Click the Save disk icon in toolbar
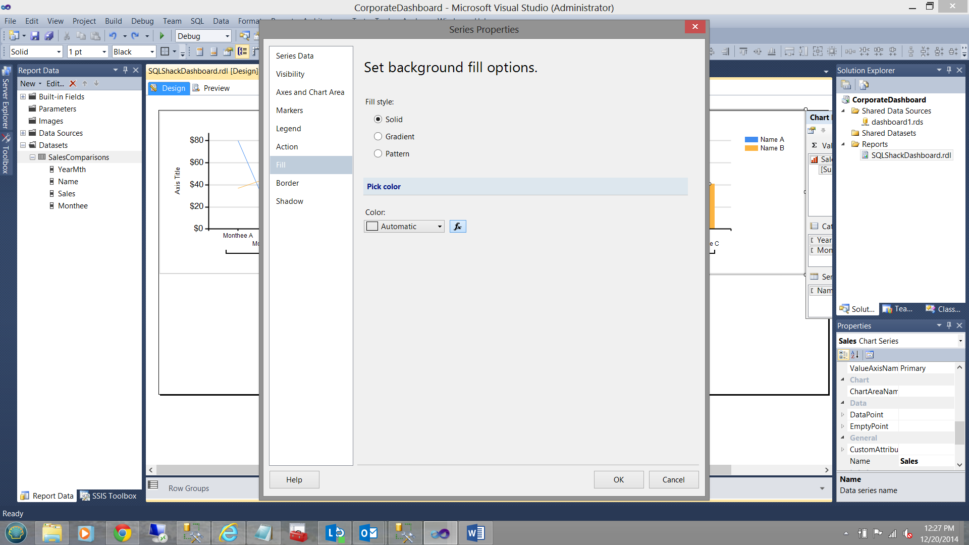 [35, 36]
